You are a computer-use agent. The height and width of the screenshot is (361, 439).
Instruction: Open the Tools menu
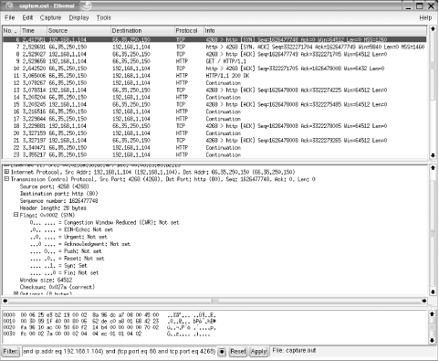coord(104,17)
